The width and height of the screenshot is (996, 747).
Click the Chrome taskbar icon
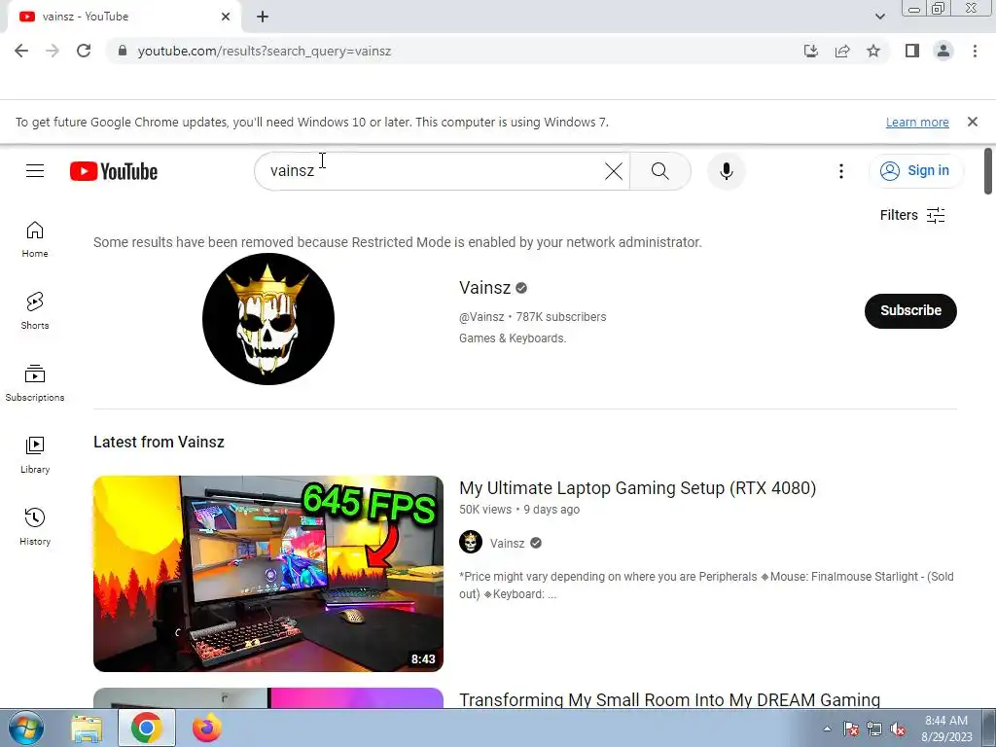(x=146, y=728)
